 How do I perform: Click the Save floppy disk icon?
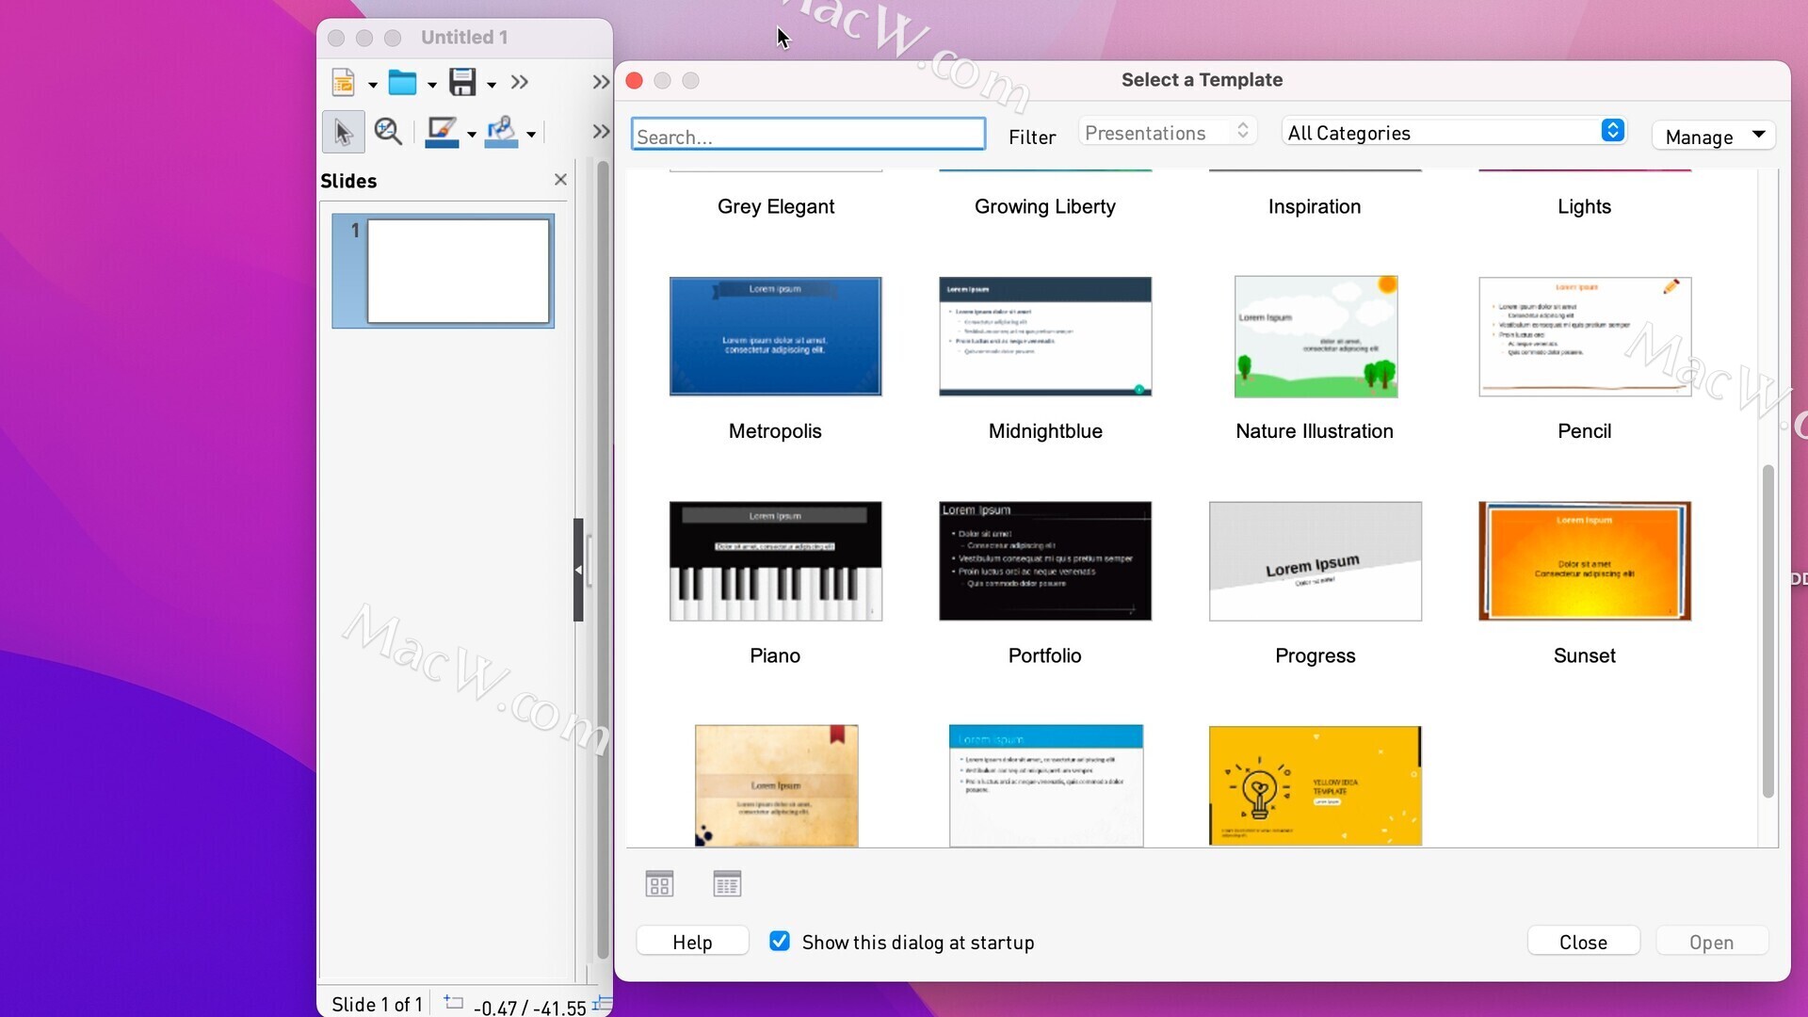462,83
